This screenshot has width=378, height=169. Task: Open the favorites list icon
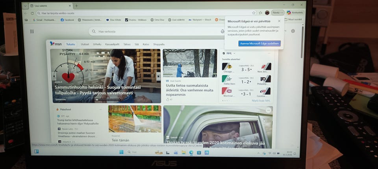[x=261, y=13]
